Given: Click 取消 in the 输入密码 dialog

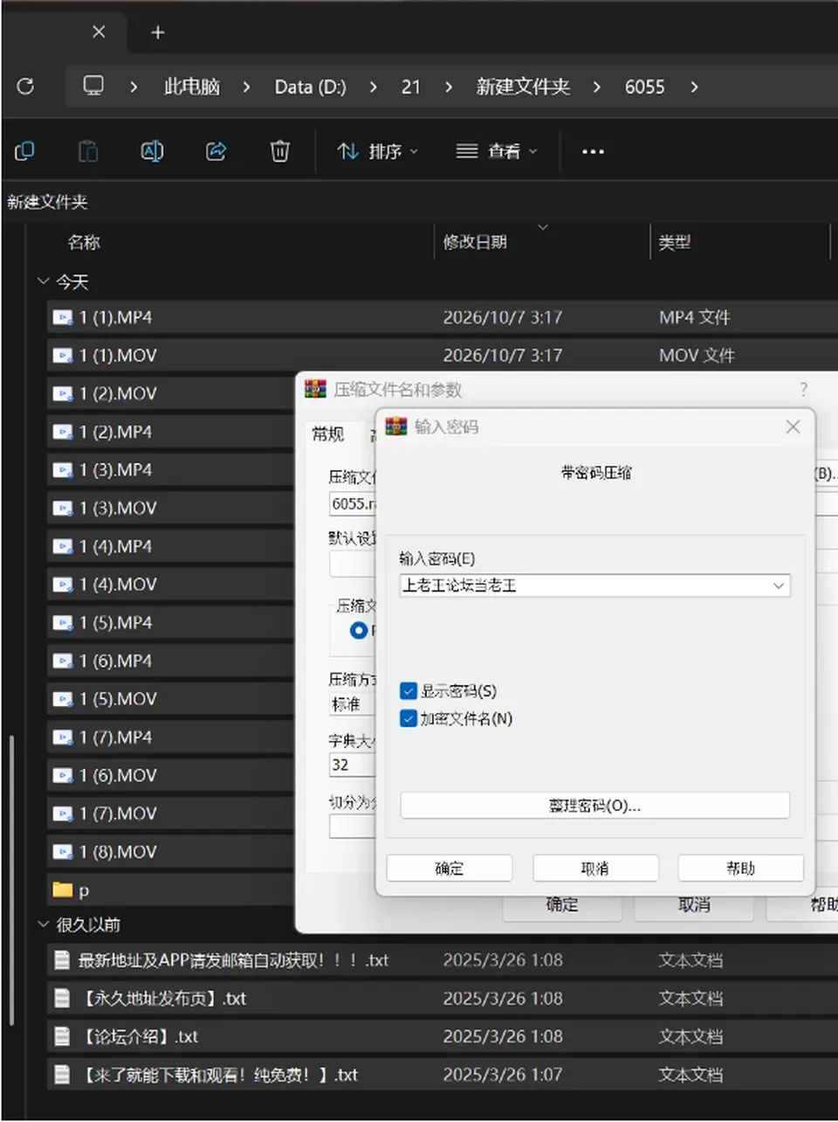Looking at the screenshot, I should pyautogui.click(x=595, y=868).
